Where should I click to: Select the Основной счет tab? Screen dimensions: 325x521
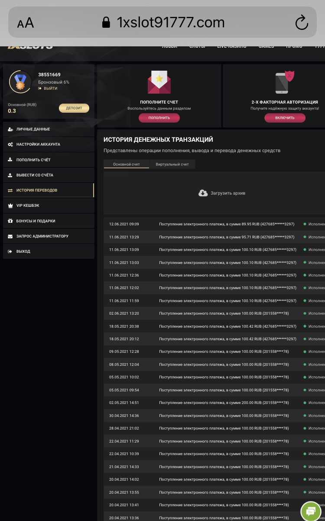pyautogui.click(x=126, y=164)
